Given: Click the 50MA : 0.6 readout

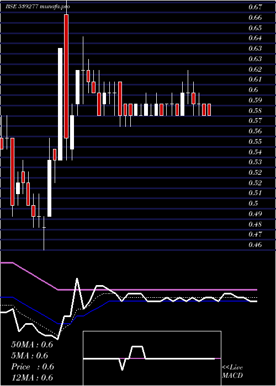Looking at the screenshot, I should click(32, 345).
